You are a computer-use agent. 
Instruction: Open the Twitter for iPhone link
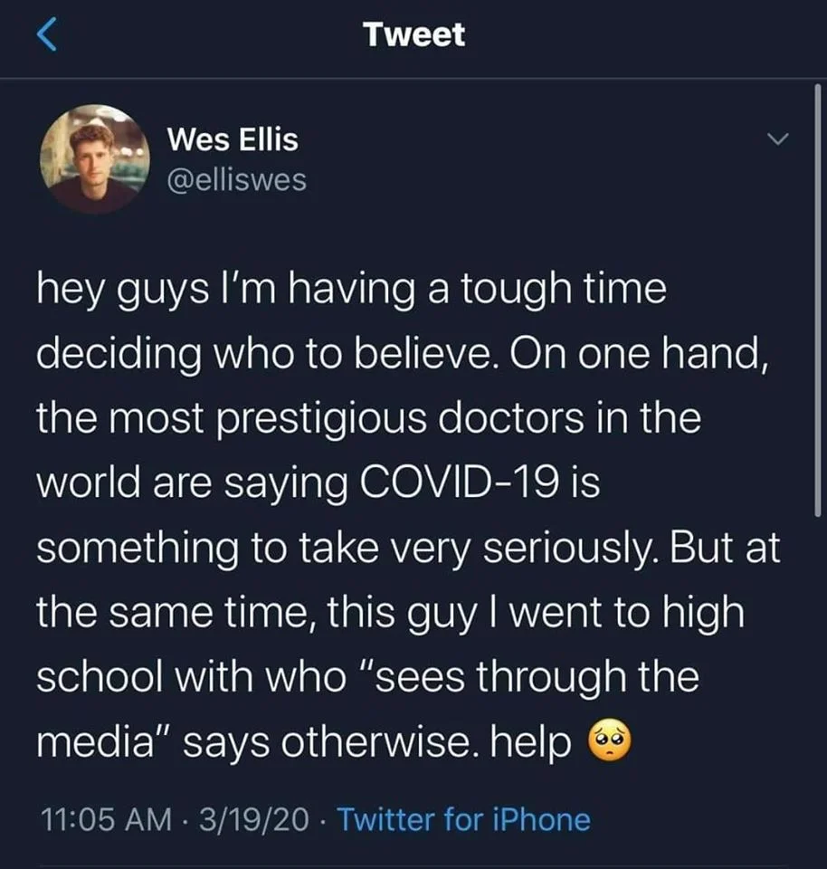pos(463,819)
